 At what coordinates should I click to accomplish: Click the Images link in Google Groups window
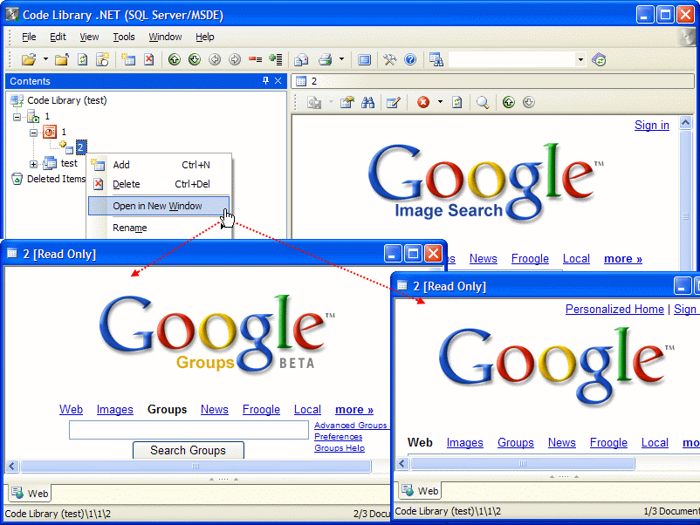114,410
